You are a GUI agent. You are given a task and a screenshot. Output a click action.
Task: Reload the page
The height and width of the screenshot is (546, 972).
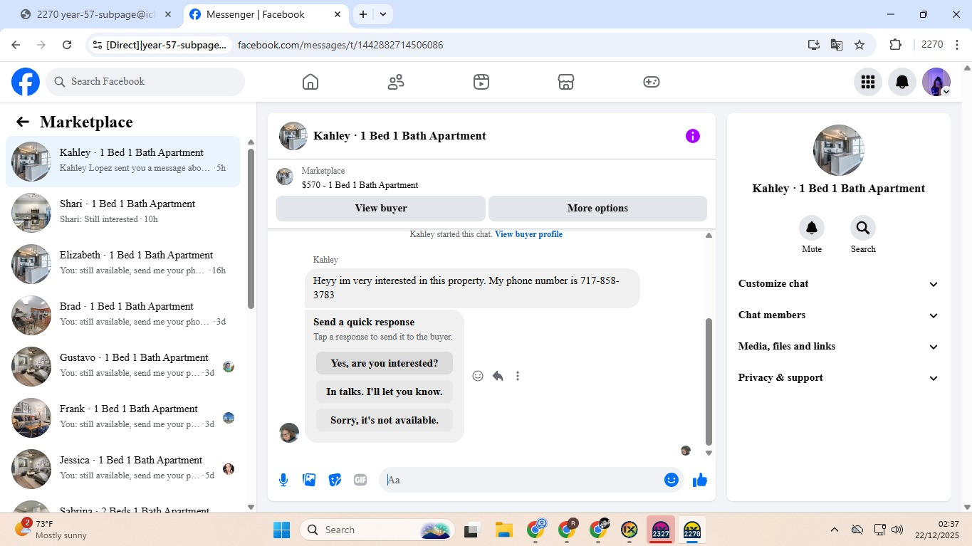[x=67, y=45]
